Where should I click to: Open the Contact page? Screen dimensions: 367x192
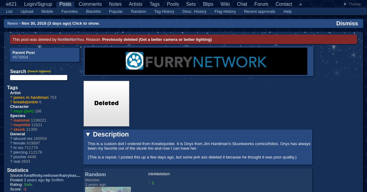[284, 4]
